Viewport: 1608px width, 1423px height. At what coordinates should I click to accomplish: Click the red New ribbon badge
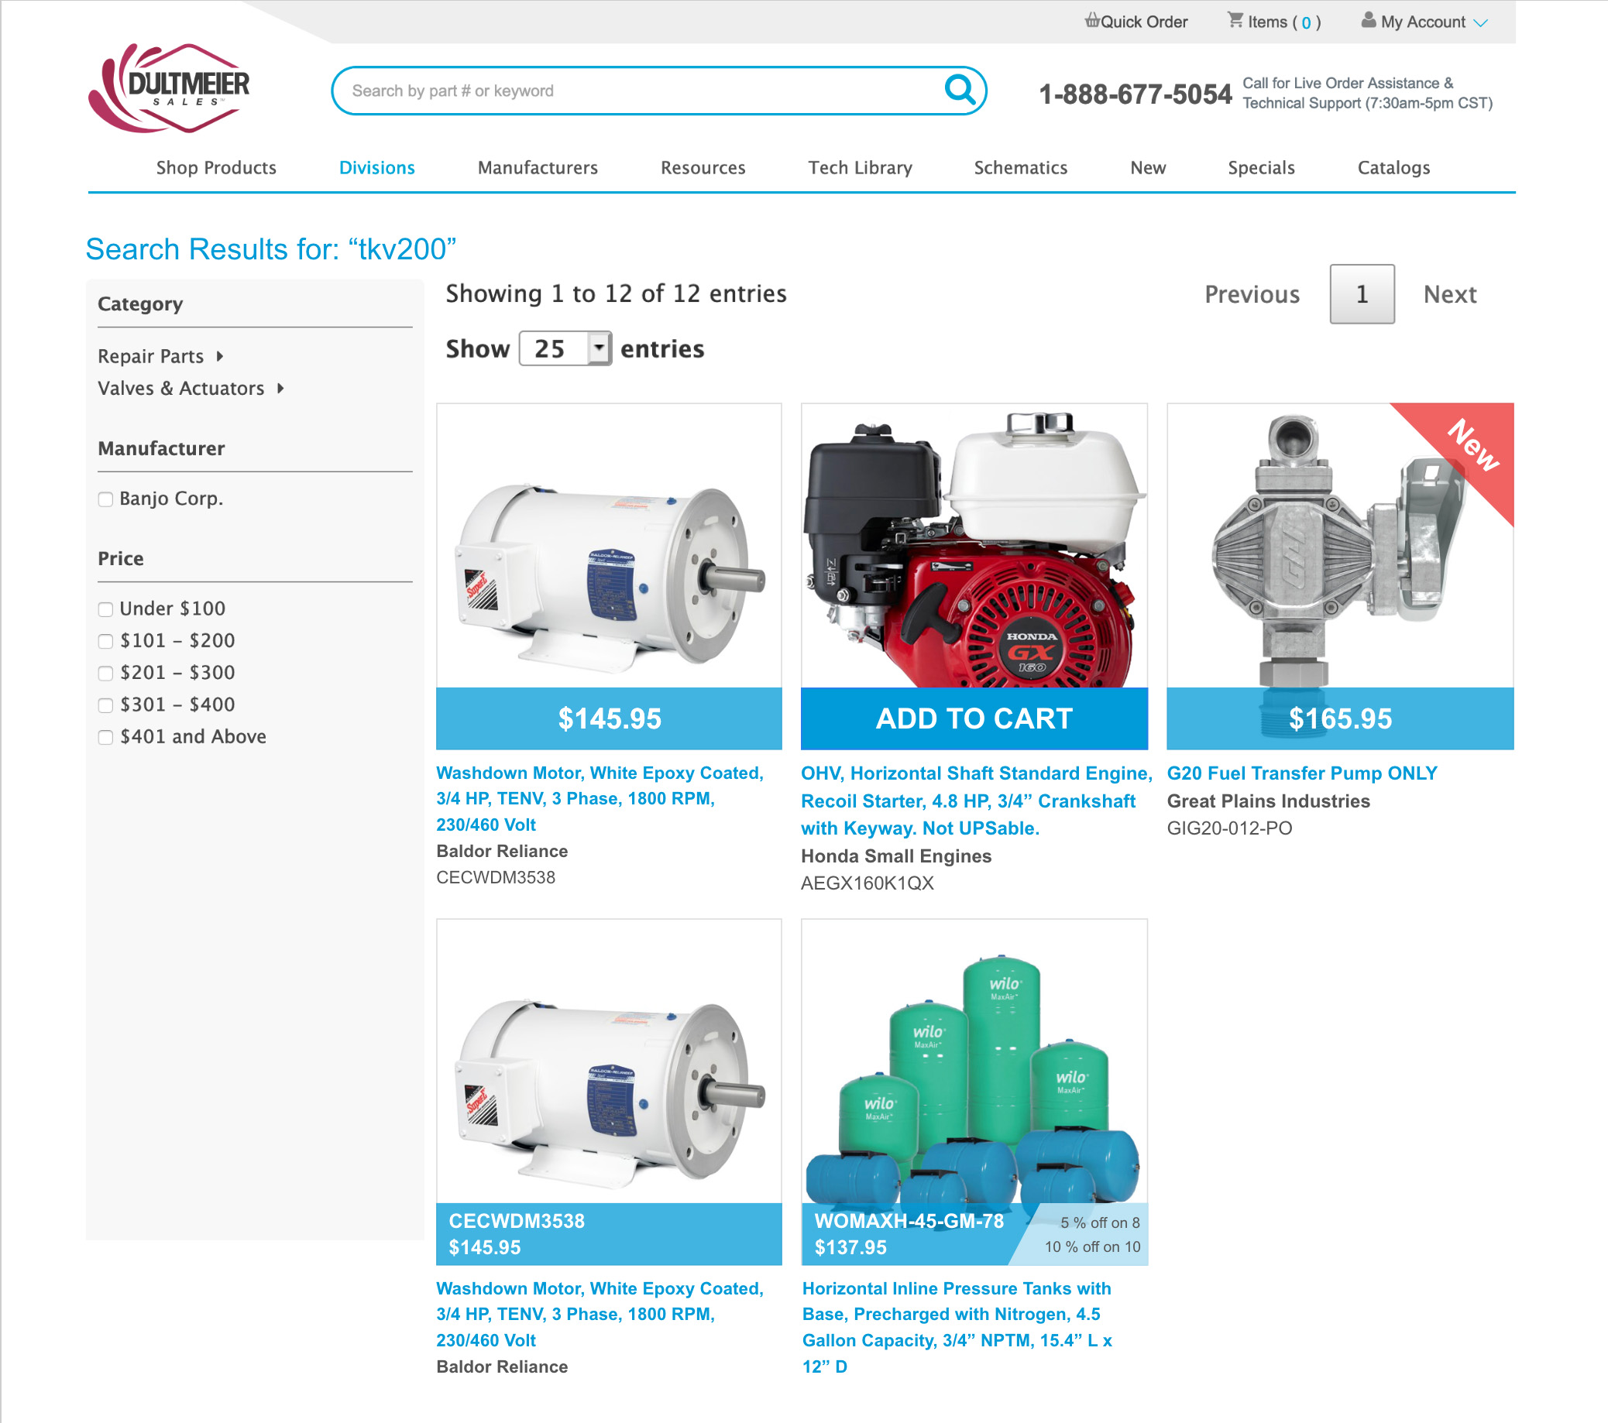coord(1473,445)
